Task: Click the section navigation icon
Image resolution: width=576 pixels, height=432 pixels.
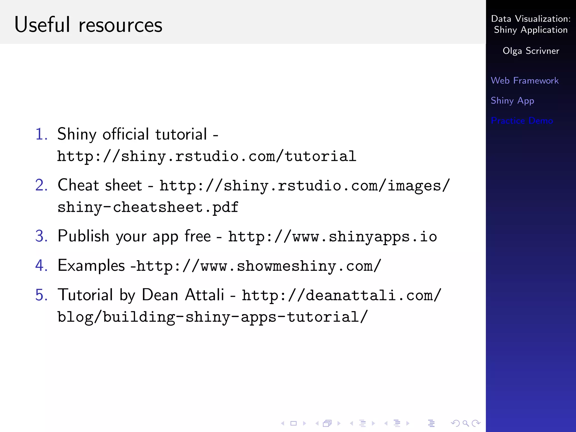Action: [x=397, y=423]
